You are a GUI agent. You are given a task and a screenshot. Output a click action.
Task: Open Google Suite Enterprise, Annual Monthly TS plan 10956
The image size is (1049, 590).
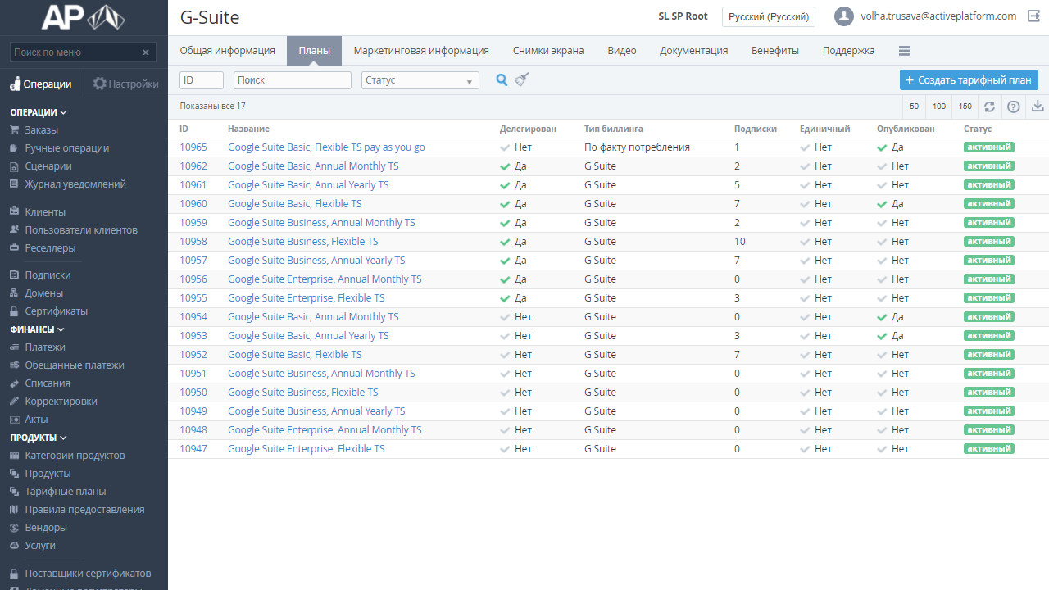point(325,279)
